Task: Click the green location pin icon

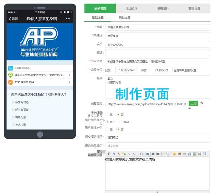Action: click(11, 75)
